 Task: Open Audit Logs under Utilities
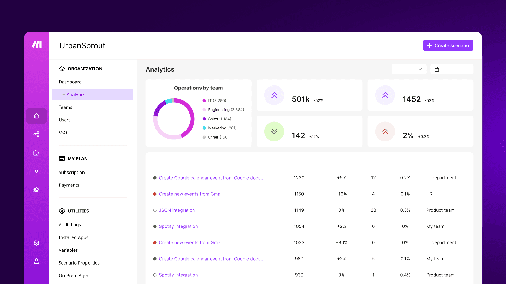[x=70, y=225]
